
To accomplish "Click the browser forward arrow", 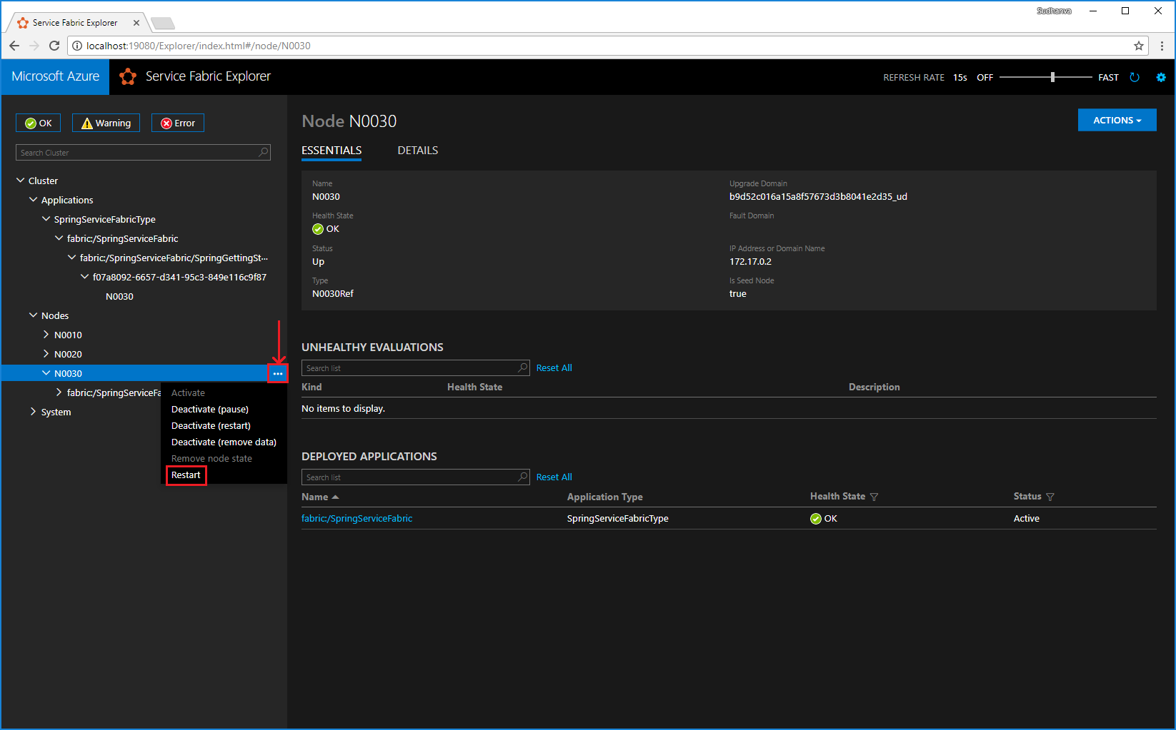I will point(34,46).
